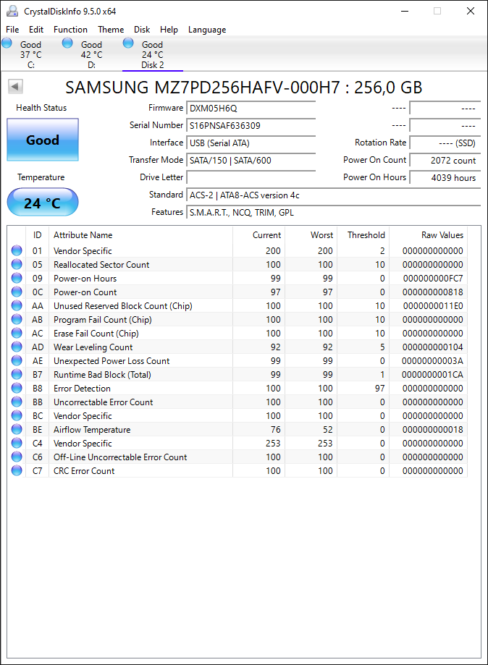
Task: Click status orb for Error Detection row
Action: [17, 388]
